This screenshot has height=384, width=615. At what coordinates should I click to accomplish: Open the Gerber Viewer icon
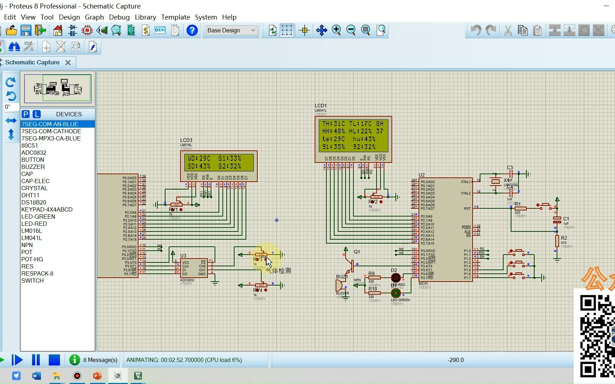tap(116, 30)
